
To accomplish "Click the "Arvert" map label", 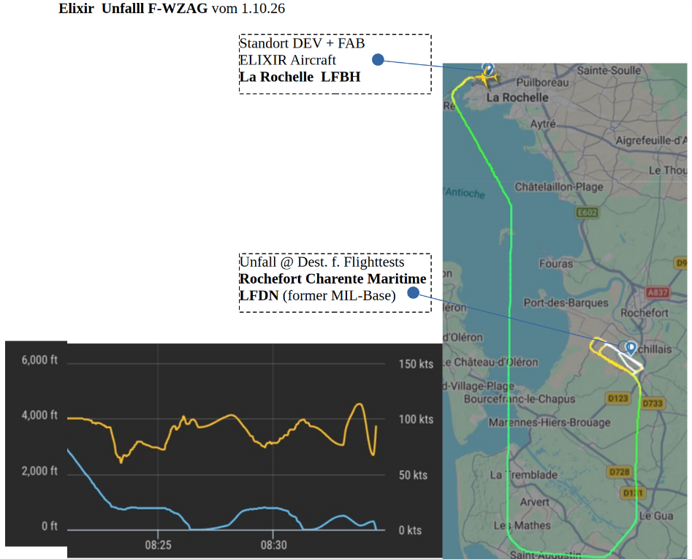I will click(534, 502).
